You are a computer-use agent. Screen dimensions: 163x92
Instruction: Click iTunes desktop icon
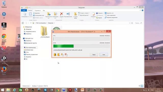[4, 48]
